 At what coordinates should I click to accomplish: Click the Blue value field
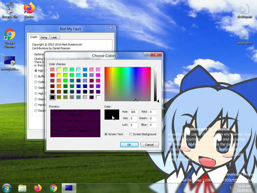click(x=152, y=125)
